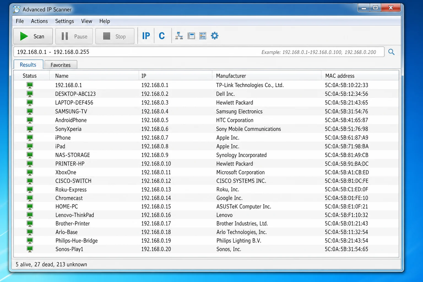The image size is (423, 282).
Task: Sort by the IP column header
Action: tap(175, 76)
